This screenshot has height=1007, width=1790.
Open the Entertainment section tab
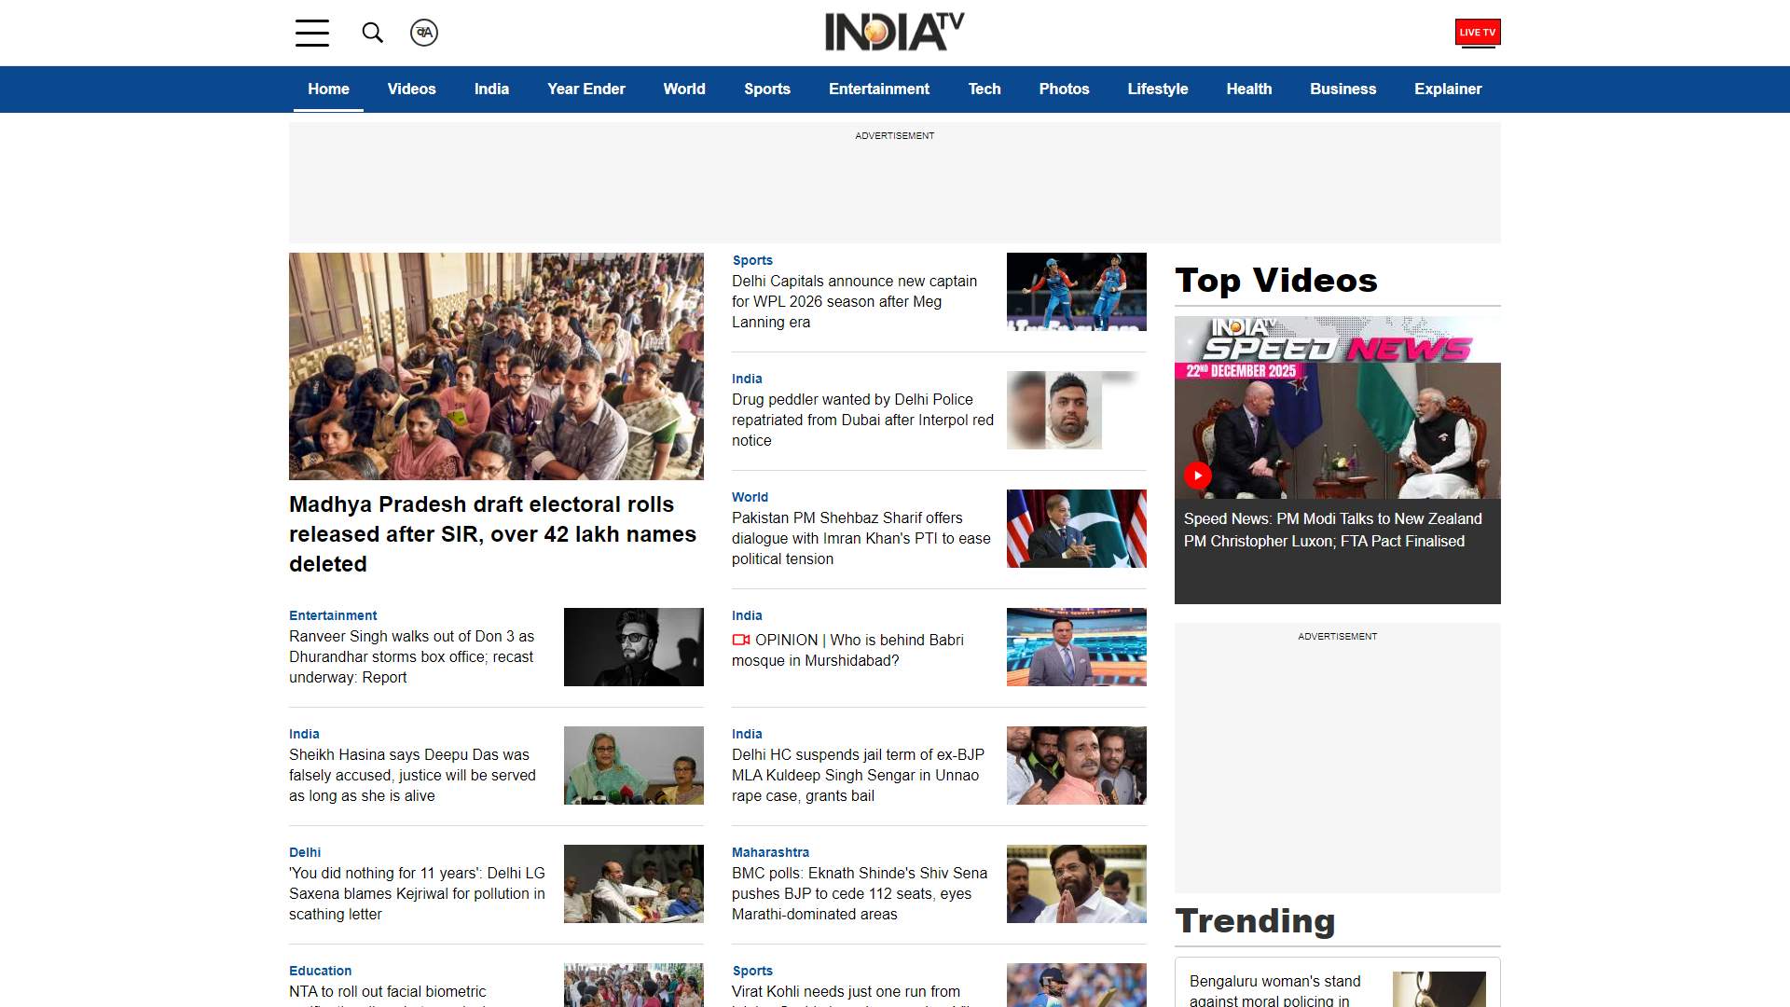pyautogui.click(x=878, y=89)
